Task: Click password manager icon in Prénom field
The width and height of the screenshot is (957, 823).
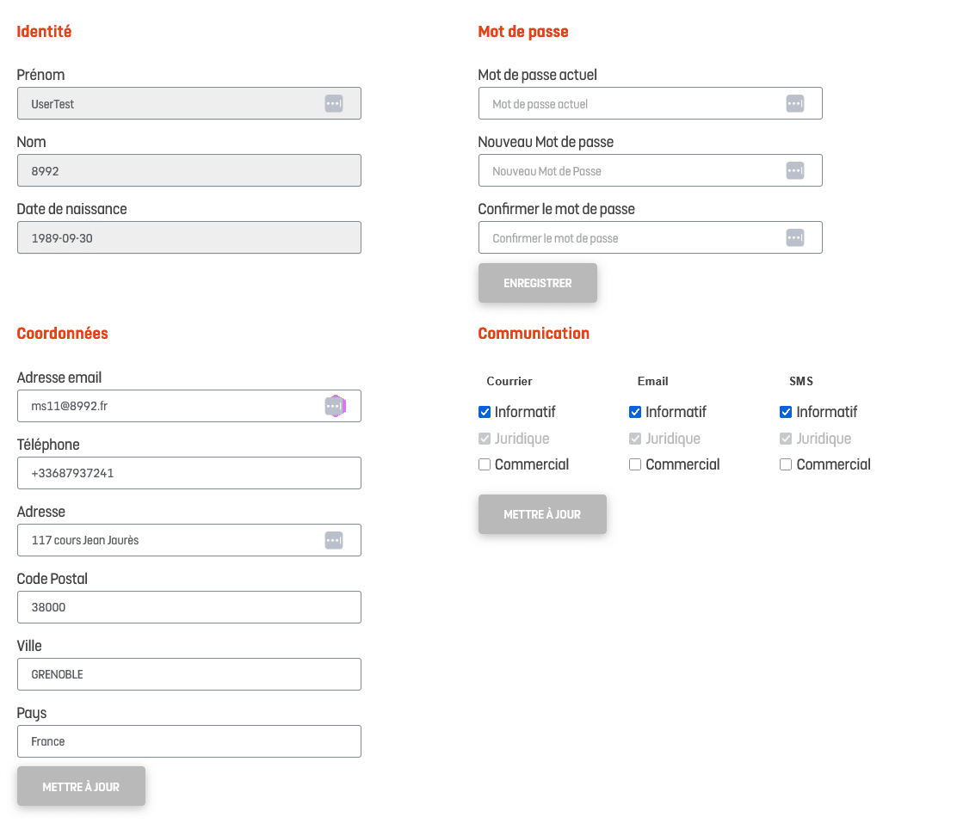Action: [334, 104]
